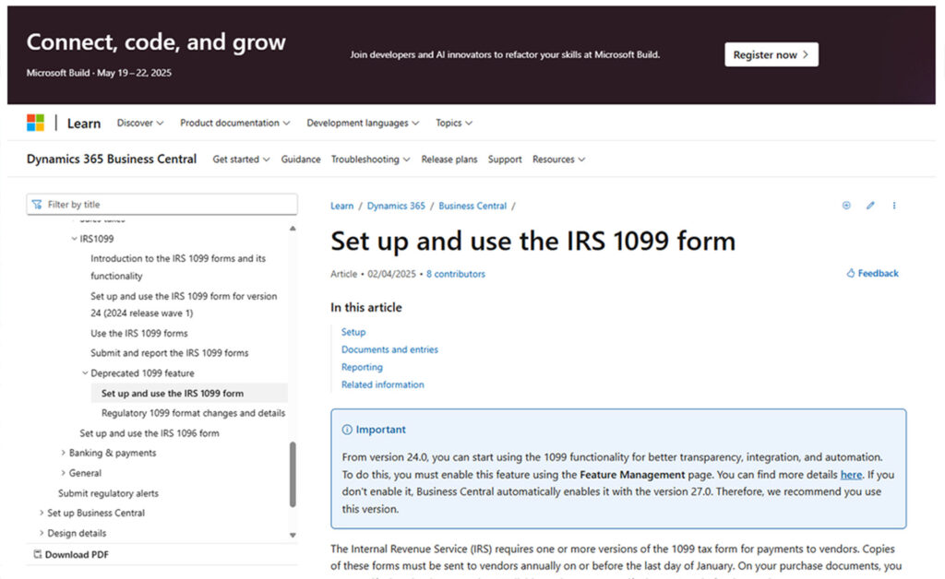Expand the Design details node
Screen dimensions: 945x579
click(42, 533)
